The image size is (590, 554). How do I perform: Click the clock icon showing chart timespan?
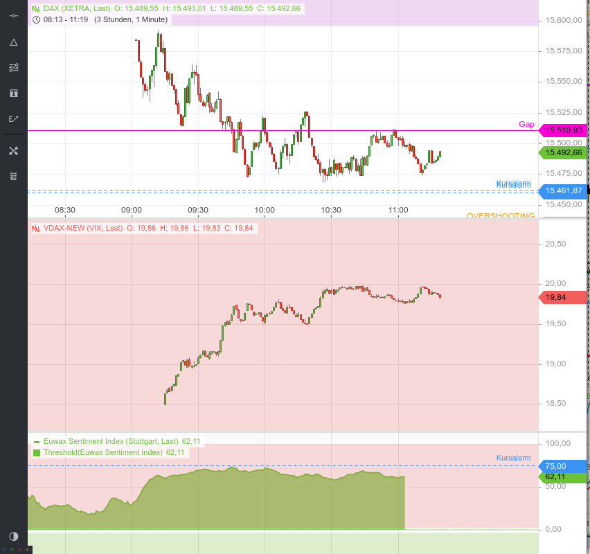(x=35, y=19)
